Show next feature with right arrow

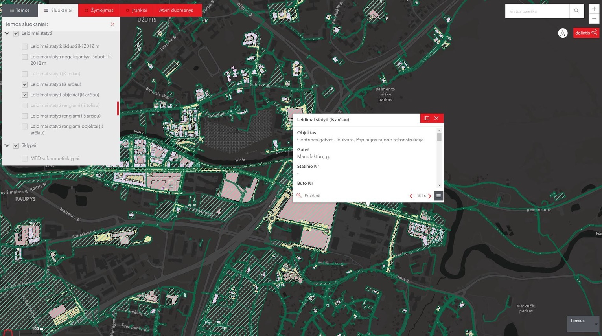click(430, 196)
